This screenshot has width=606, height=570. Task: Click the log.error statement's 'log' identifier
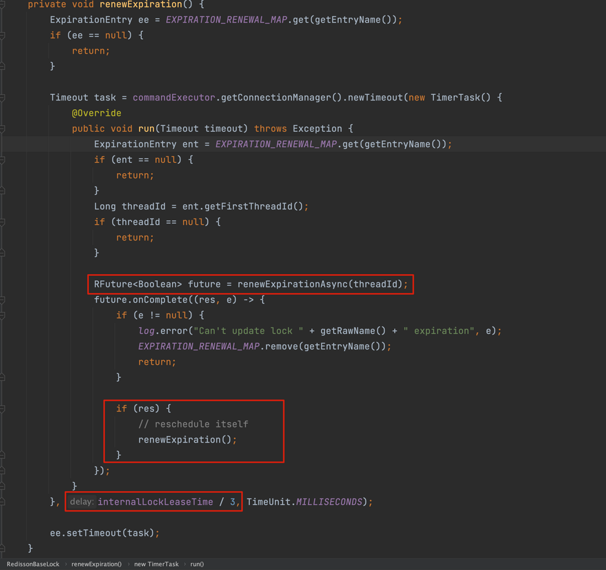146,331
